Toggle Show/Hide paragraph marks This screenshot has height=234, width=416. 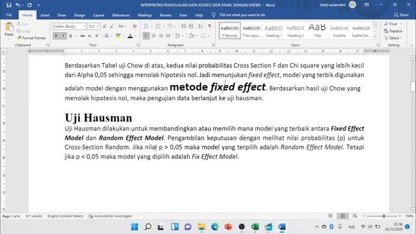point(210,26)
